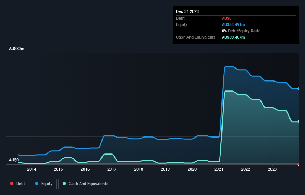
Task: Click the teal Cash endpoint marker
Action: [299, 122]
